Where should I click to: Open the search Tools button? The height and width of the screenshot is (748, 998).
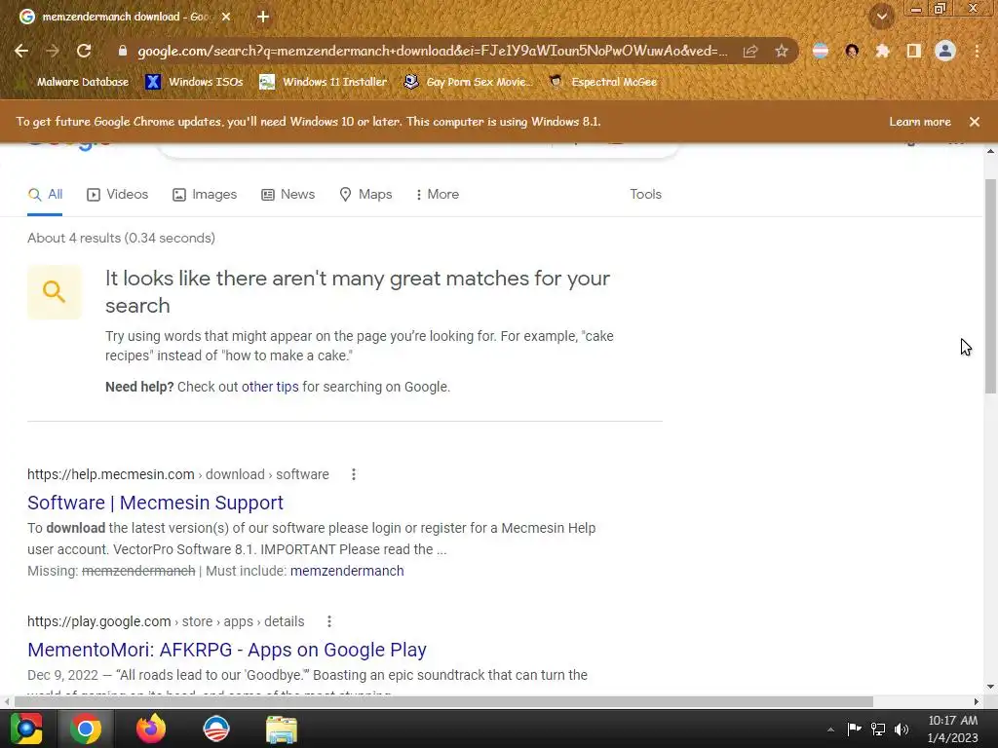(x=645, y=195)
